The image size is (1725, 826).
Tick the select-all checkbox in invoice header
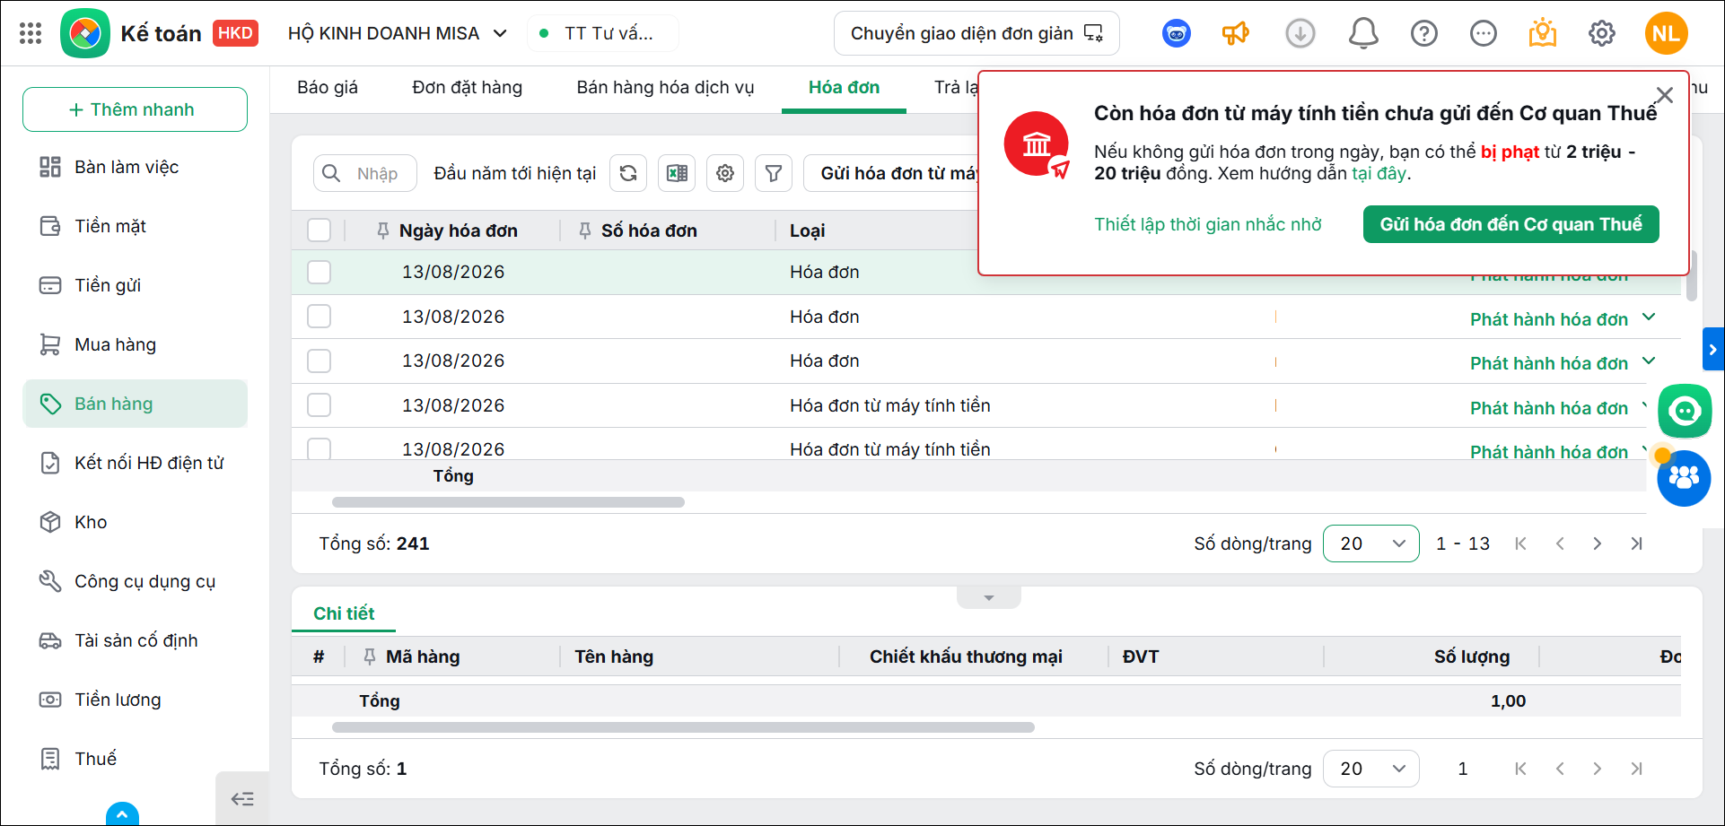pyautogui.click(x=319, y=230)
